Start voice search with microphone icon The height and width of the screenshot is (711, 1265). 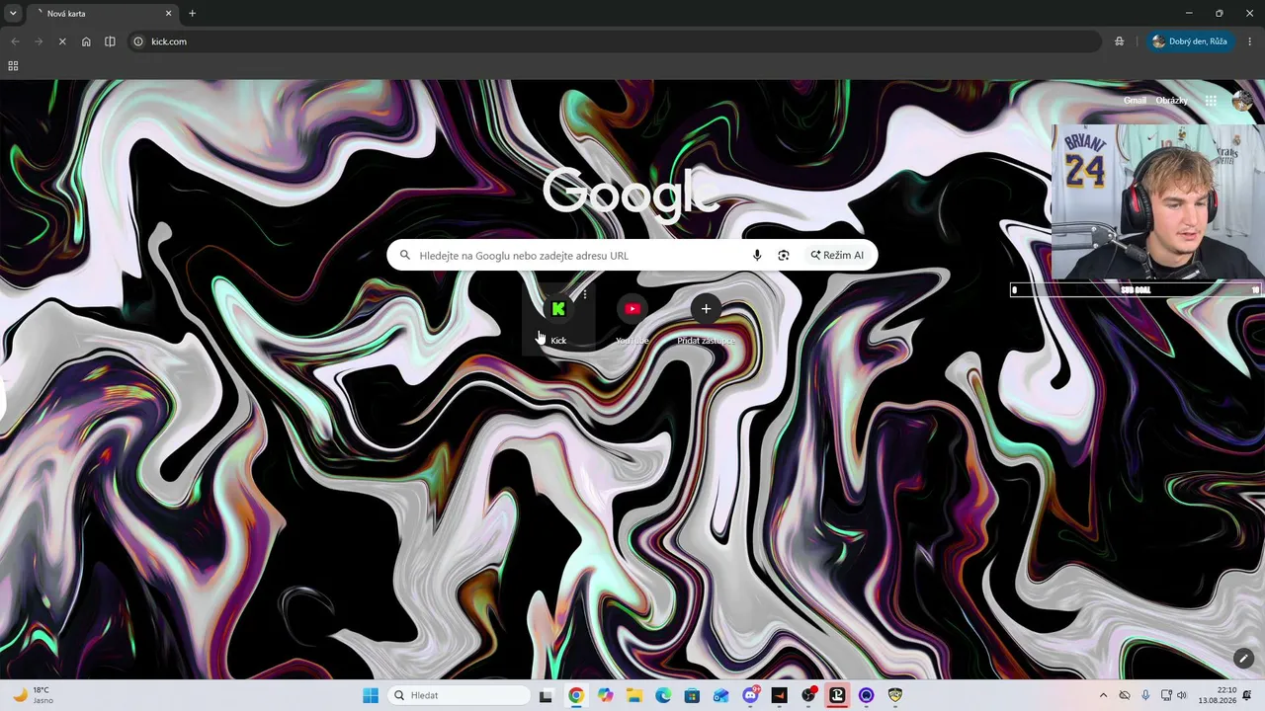(x=757, y=256)
